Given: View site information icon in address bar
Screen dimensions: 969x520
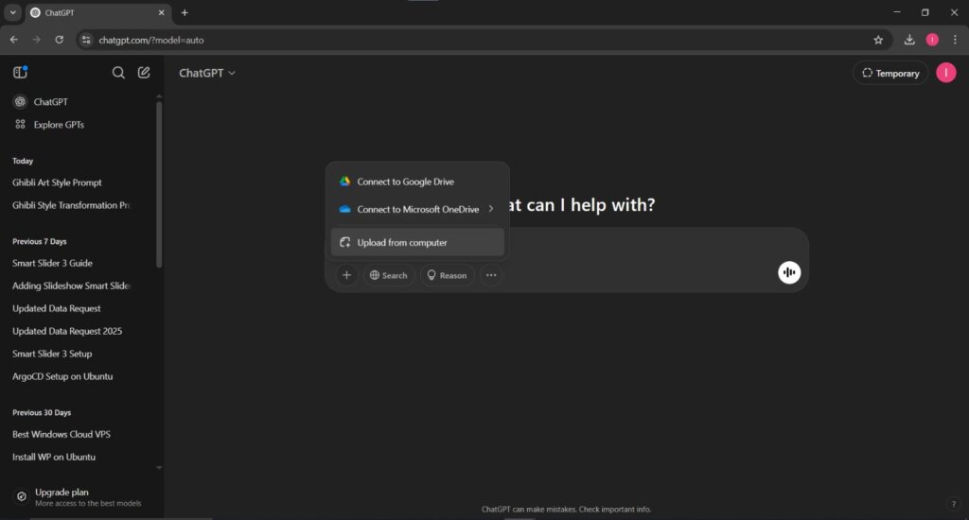Looking at the screenshot, I should [x=86, y=40].
